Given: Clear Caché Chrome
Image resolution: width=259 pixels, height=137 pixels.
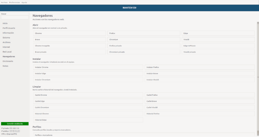Looking at the screenshot, I should pyautogui.click(x=88, y=95).
